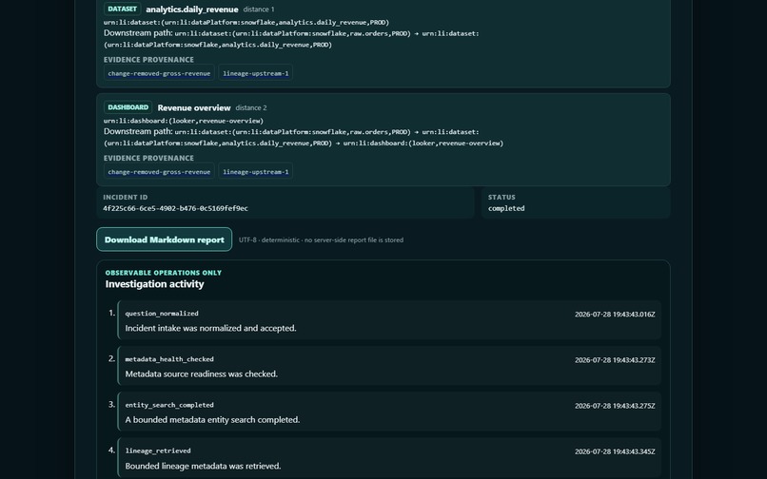
Task: Select the lineage_retrieved activity entry
Action: click(x=389, y=458)
